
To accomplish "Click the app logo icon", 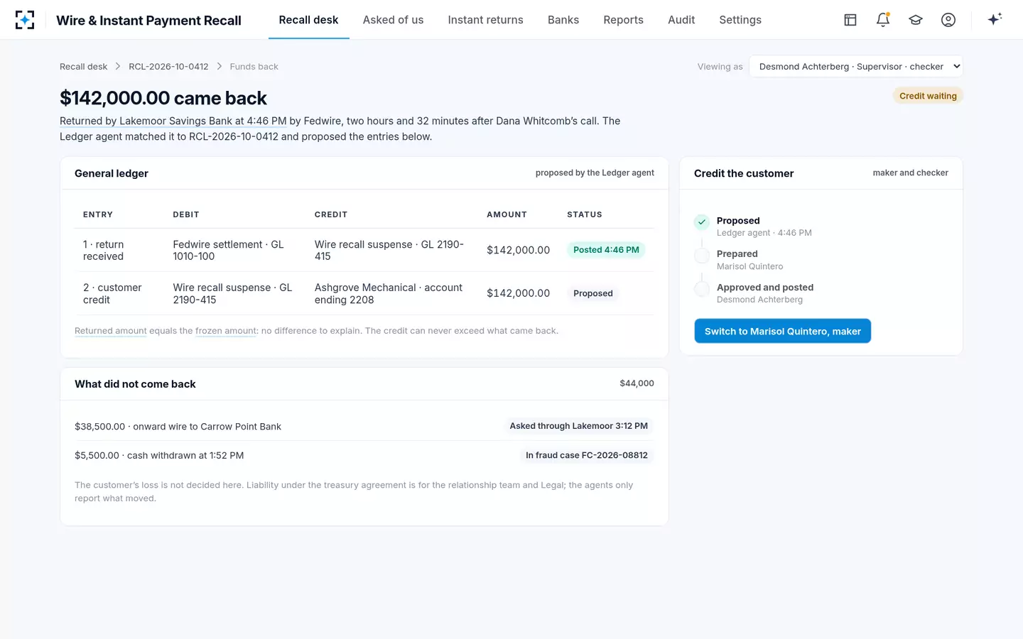I will (25, 20).
